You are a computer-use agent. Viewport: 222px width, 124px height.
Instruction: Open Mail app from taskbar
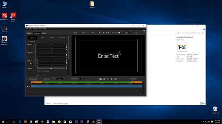point(71,122)
